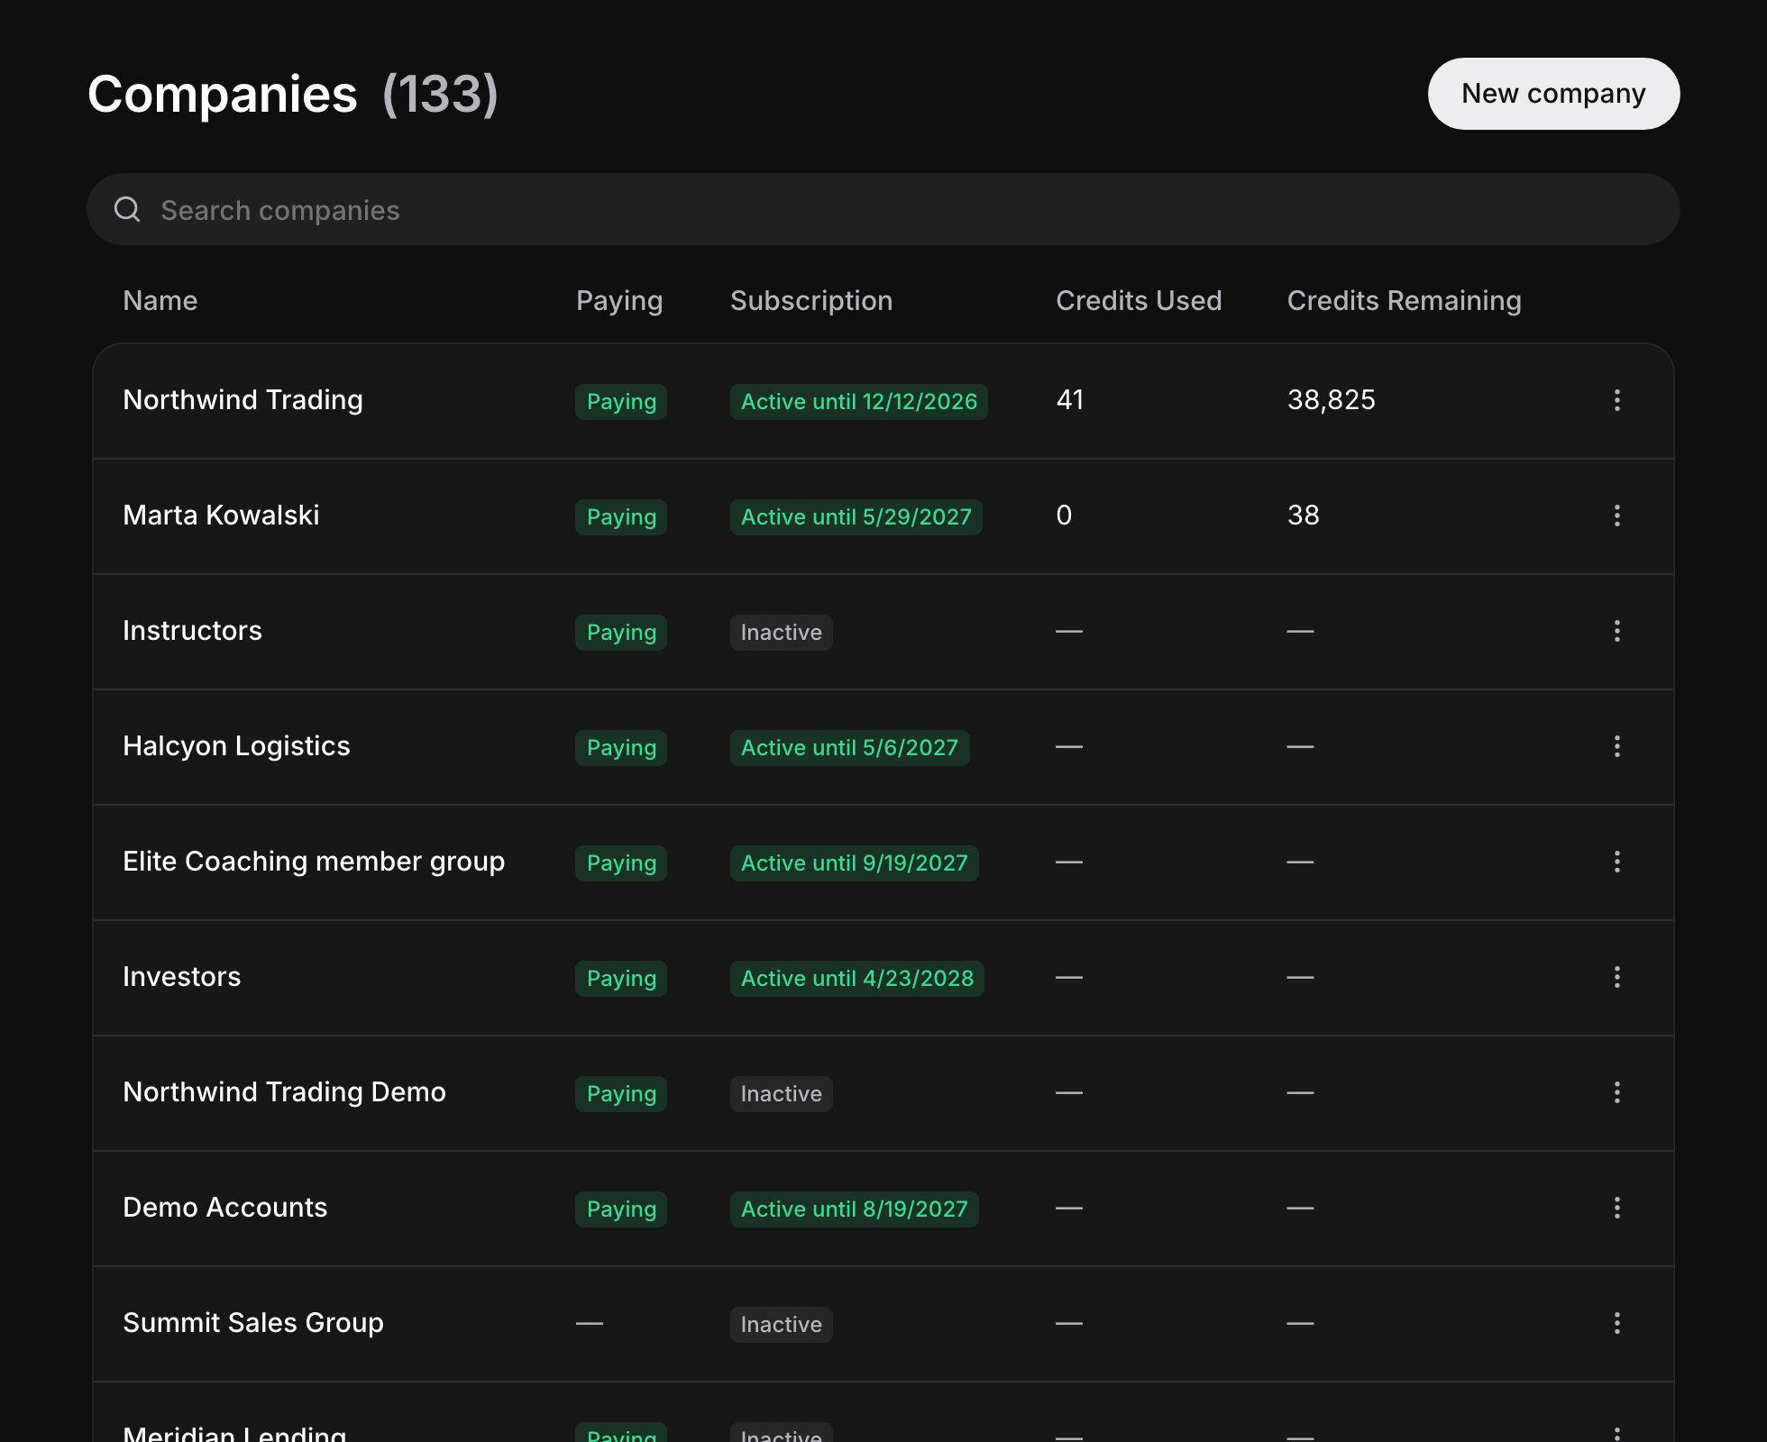Select Elite Coaching member group name
This screenshot has width=1767, height=1442.
coord(314,862)
